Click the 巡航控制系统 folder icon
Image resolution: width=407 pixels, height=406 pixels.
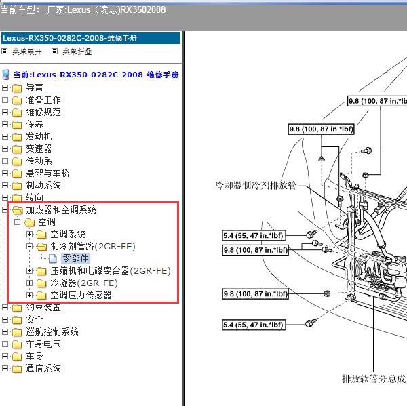pos(17,332)
